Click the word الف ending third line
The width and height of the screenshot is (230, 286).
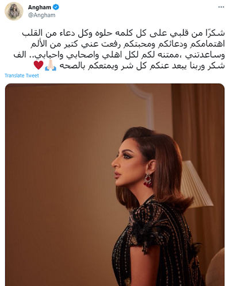20,55
